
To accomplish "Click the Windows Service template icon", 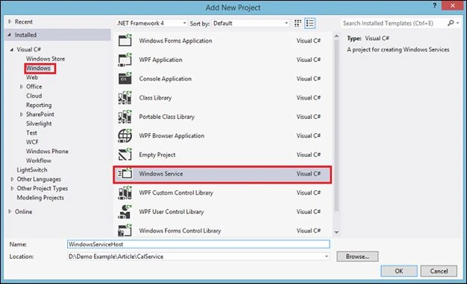I will tap(125, 174).
